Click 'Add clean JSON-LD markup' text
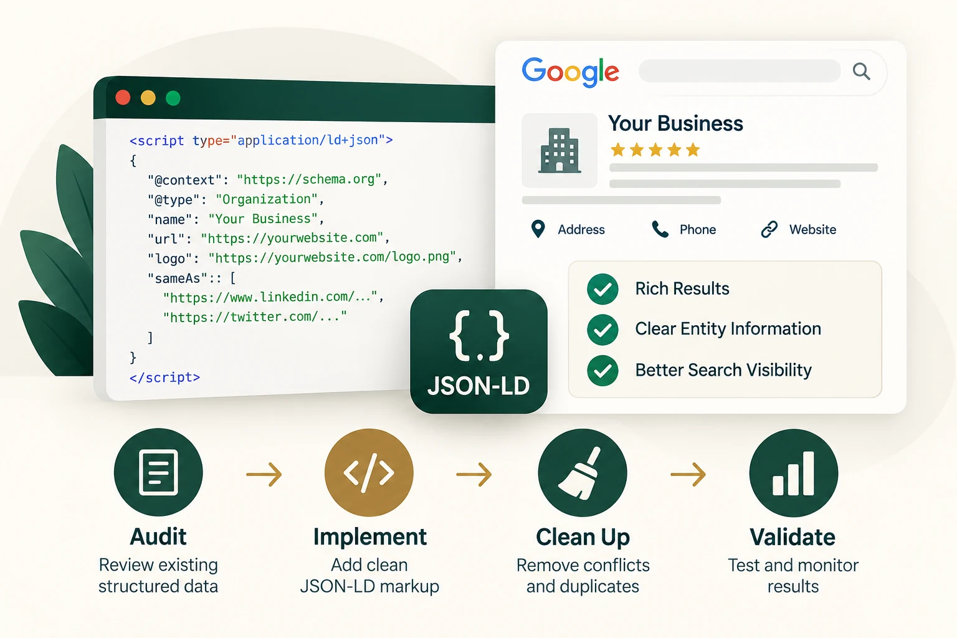 click(369, 575)
